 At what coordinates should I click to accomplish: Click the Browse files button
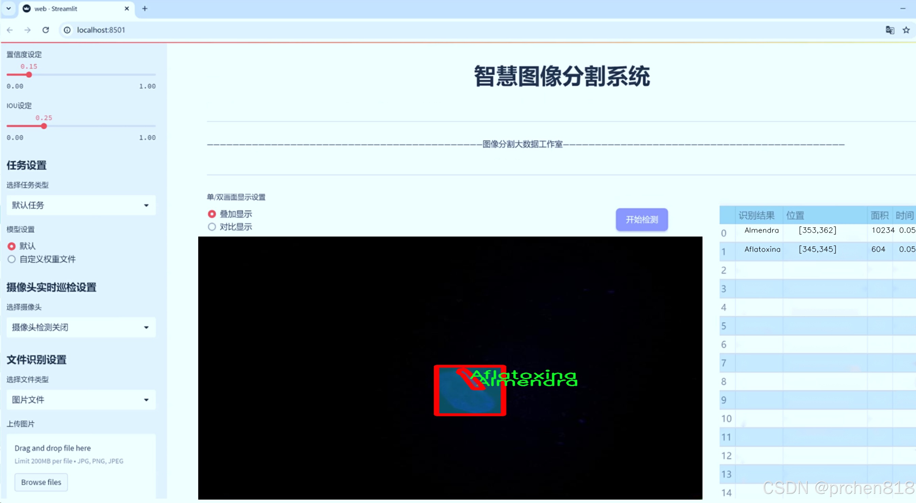coord(41,482)
